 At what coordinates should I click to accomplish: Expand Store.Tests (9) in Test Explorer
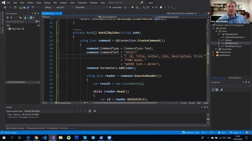point(7,29)
